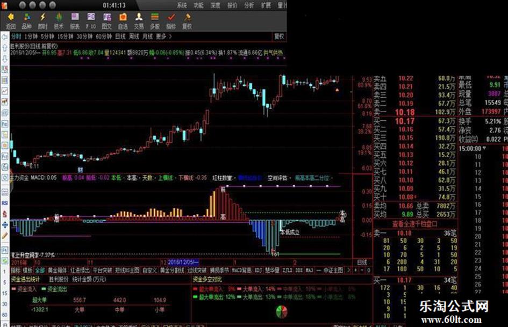Select the 红进绿出 indicator tab
Image resolution: width=508 pixels, height=327 pixels.
tap(80, 270)
